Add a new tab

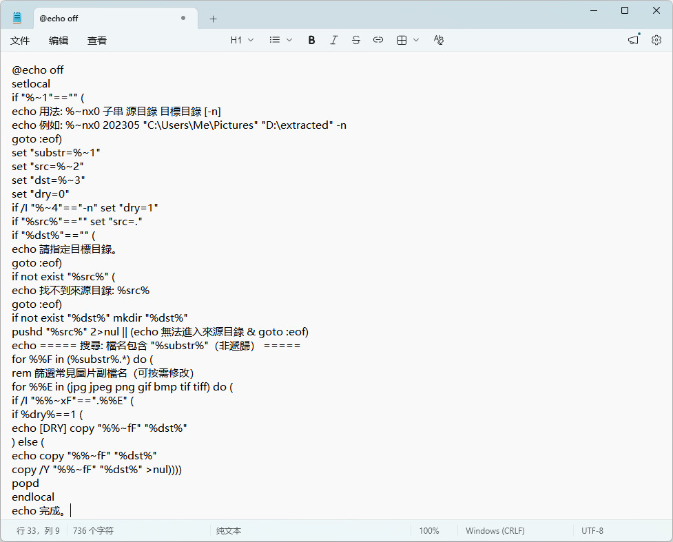(x=214, y=19)
